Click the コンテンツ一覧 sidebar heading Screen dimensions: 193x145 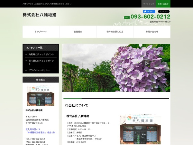41,47
